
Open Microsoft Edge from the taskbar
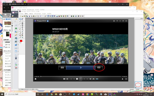(x=47, y=94)
